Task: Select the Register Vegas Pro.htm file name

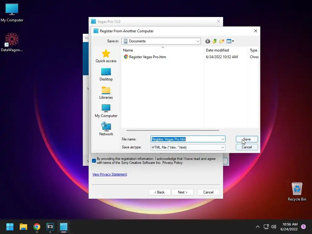Action: (147, 57)
